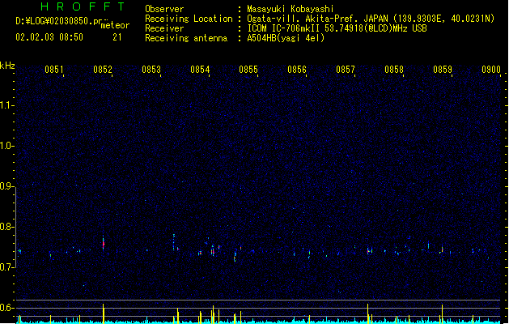Click the bright red meteor echo below 0852
This screenshot has width=509, height=324.
click(104, 244)
